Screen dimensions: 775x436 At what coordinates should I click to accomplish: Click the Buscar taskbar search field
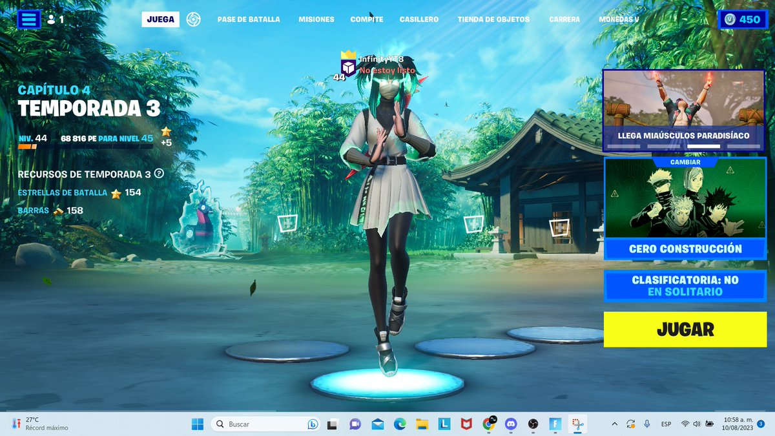click(x=266, y=424)
